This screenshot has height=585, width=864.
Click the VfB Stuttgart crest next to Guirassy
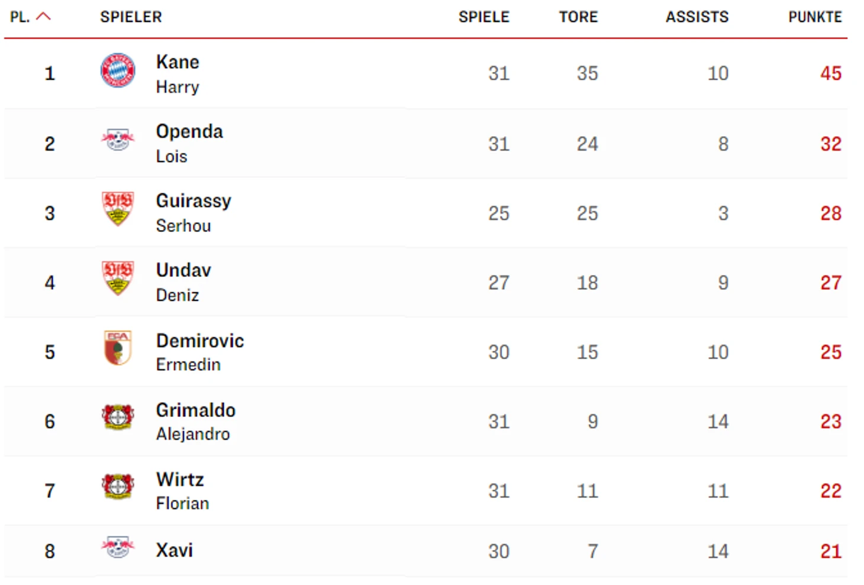click(118, 208)
